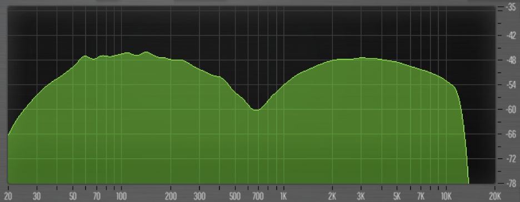Click the -78 dB scale label
Image resolution: width=520 pixels, height=202 pixels.
[511, 183]
